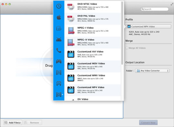Click the Search input field

pos(155,9)
